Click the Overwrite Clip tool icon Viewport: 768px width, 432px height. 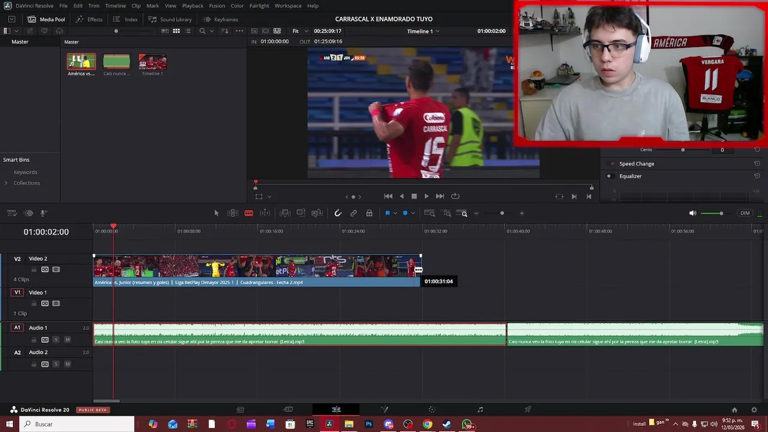[x=301, y=213]
